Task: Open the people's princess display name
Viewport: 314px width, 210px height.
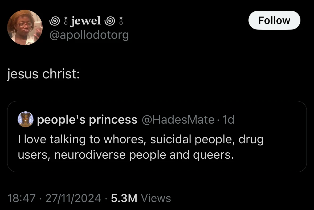Action: [x=87, y=120]
